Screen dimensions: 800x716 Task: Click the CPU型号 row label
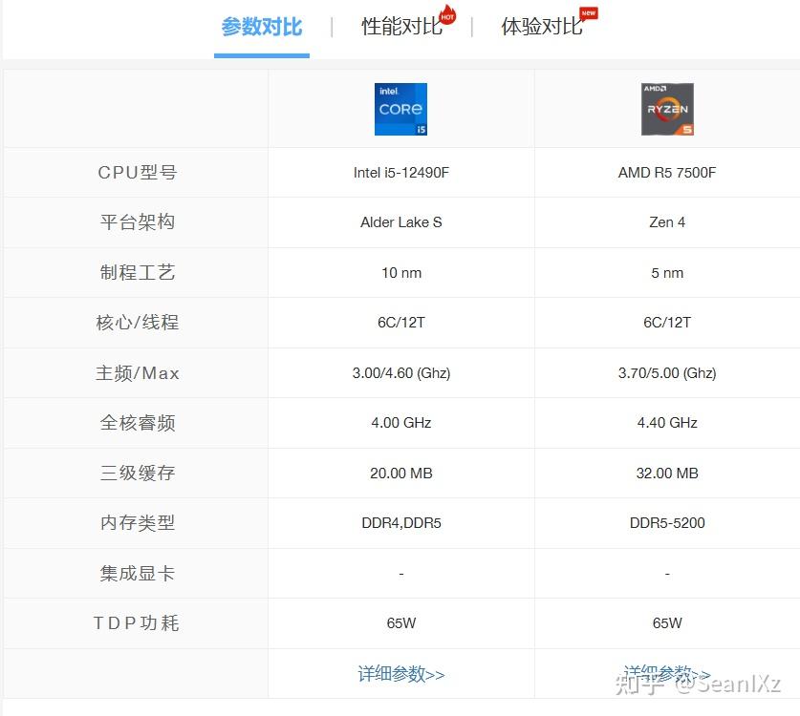tap(138, 173)
